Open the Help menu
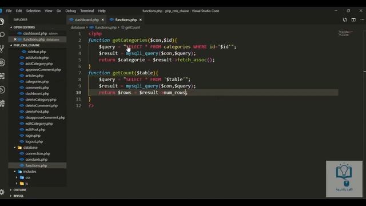 pos(102,11)
